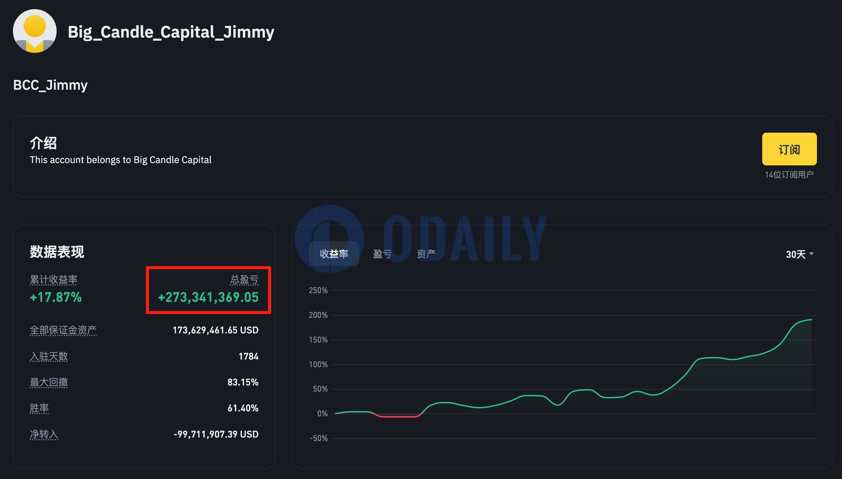The width and height of the screenshot is (842, 479).
Task: Click the 数据表现 section heading
Action: 57,252
